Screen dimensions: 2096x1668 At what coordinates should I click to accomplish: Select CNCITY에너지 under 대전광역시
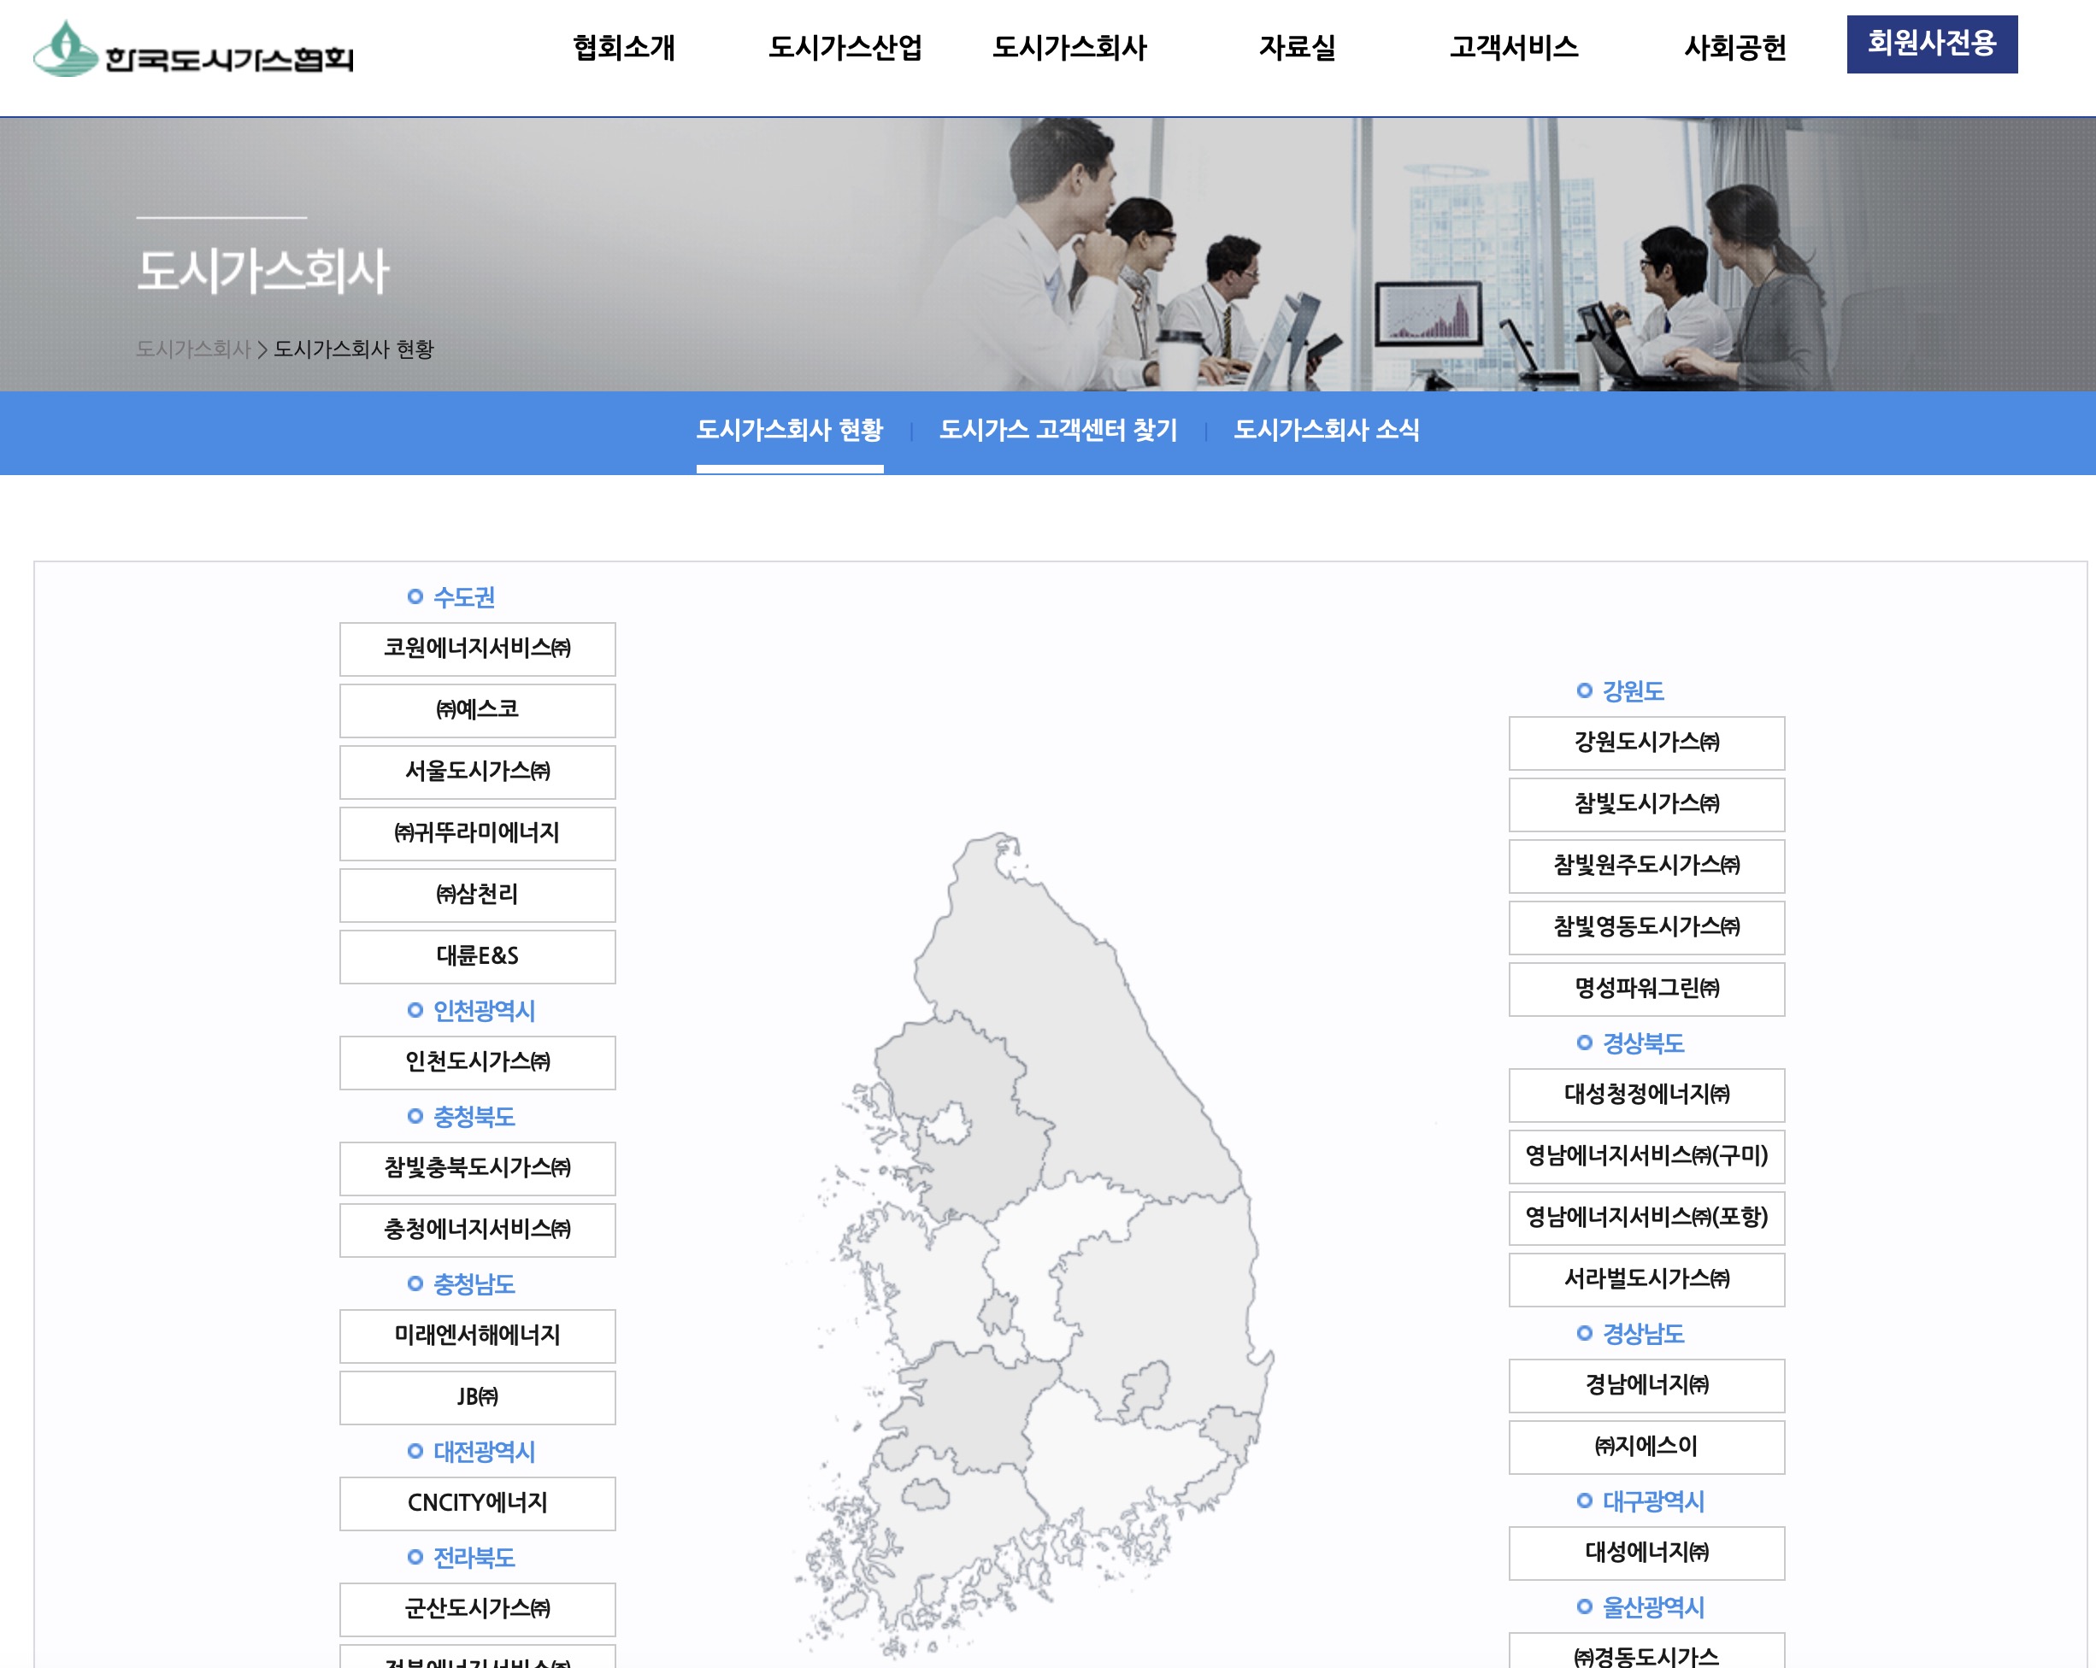pyautogui.click(x=477, y=1503)
